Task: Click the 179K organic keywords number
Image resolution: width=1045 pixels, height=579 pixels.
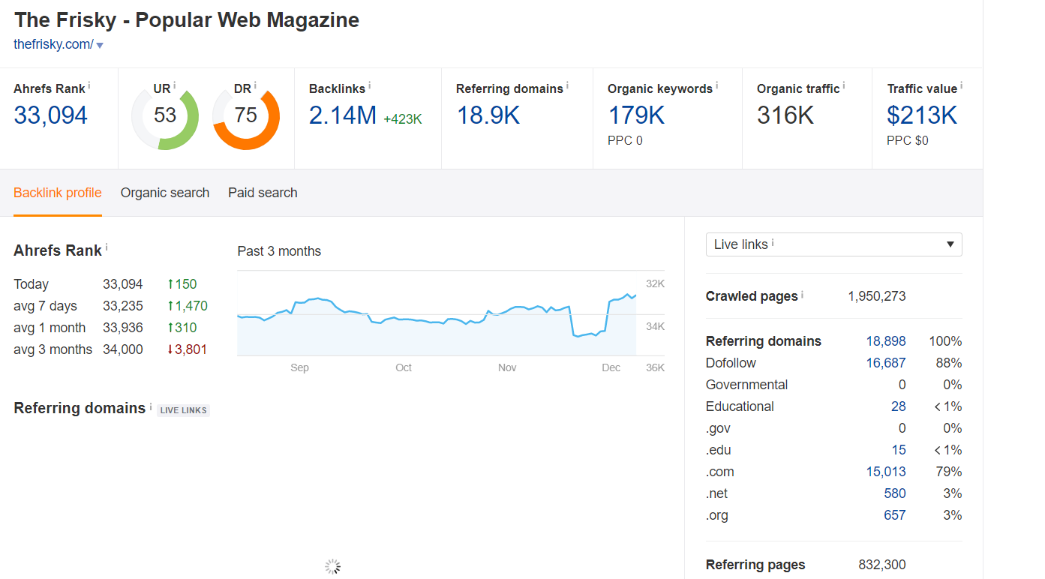Action: pyautogui.click(x=636, y=115)
